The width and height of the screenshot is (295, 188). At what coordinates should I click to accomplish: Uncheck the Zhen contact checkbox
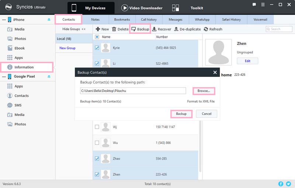point(97,174)
